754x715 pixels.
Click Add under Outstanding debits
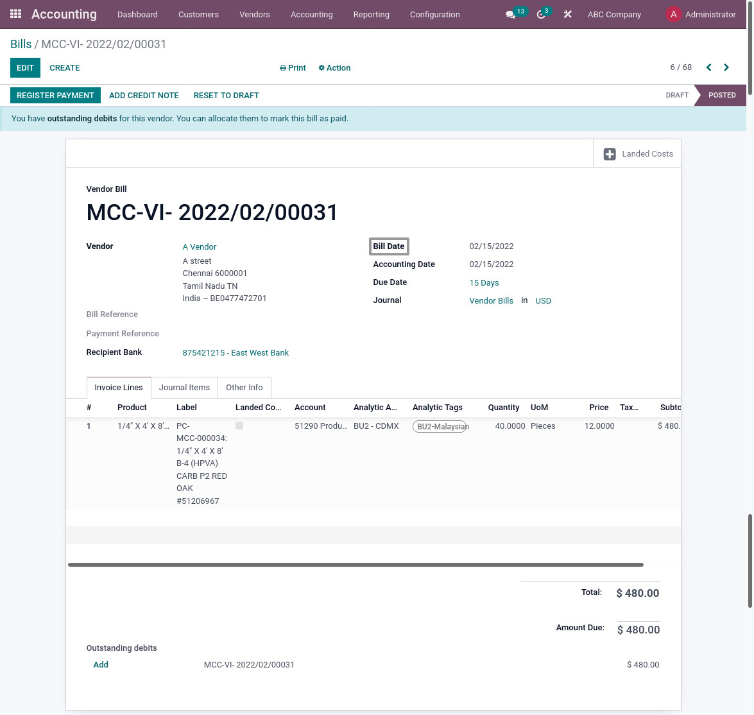(x=101, y=664)
